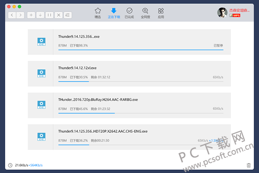This screenshot has width=259, height=173.
Task: Click the 65Kb/s speed of Thunder9.14.12.12xl.exe
Action: tap(218, 77)
